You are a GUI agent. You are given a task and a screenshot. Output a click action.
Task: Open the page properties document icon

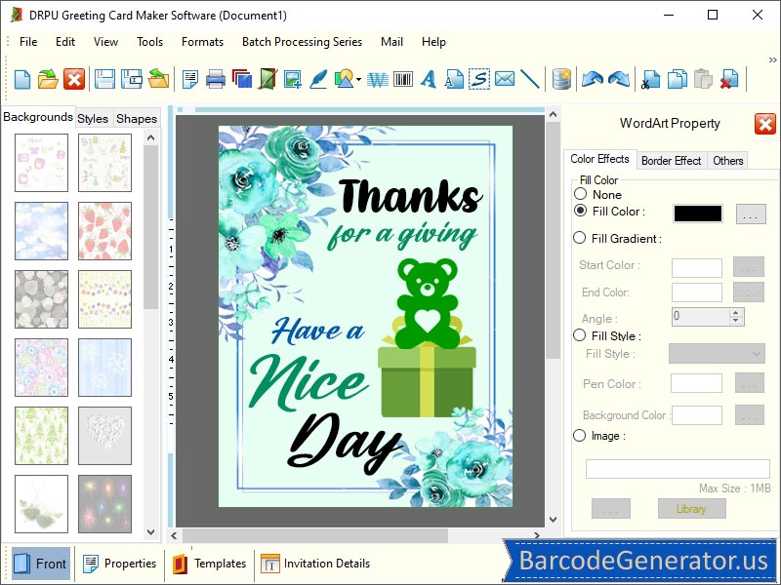point(189,79)
